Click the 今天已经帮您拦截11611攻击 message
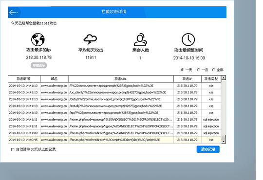The width and height of the screenshot is (263, 180). click(34, 23)
